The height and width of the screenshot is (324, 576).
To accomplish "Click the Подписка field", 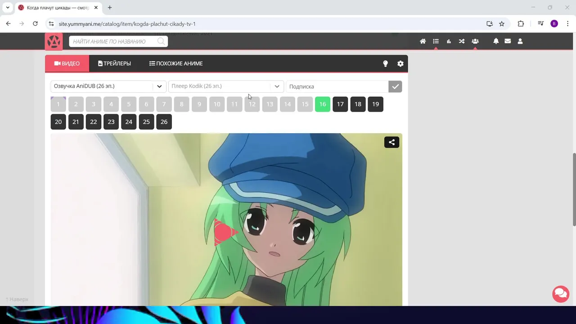I will click(x=337, y=86).
